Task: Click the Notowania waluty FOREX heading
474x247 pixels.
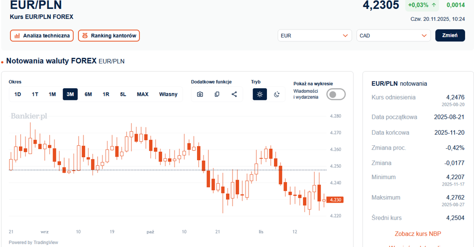Action: (51, 61)
